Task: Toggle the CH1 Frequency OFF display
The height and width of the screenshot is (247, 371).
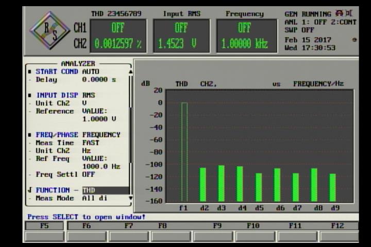Action: tap(244, 28)
